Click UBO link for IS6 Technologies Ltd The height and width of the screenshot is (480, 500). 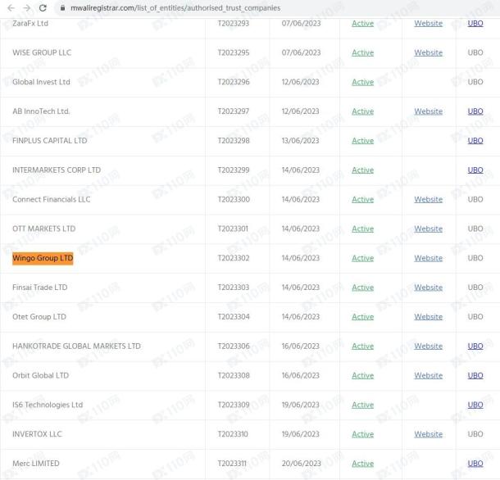pyautogui.click(x=475, y=405)
